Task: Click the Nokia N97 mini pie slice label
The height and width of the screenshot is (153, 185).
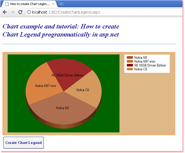Action: pos(45,86)
